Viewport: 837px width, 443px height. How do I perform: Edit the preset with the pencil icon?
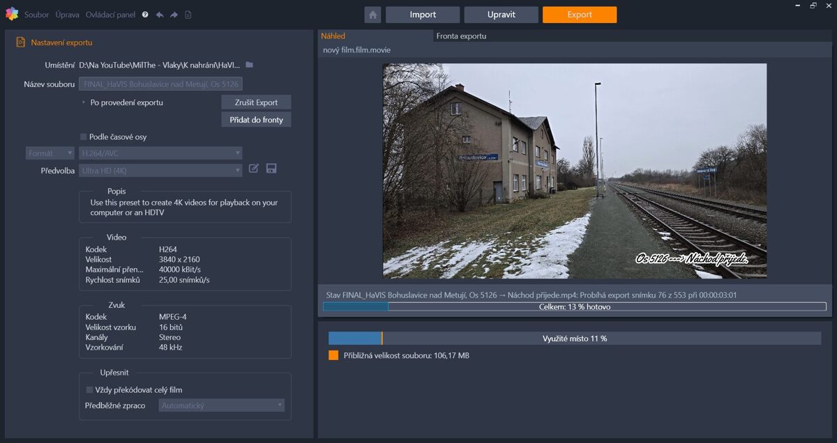coord(253,168)
